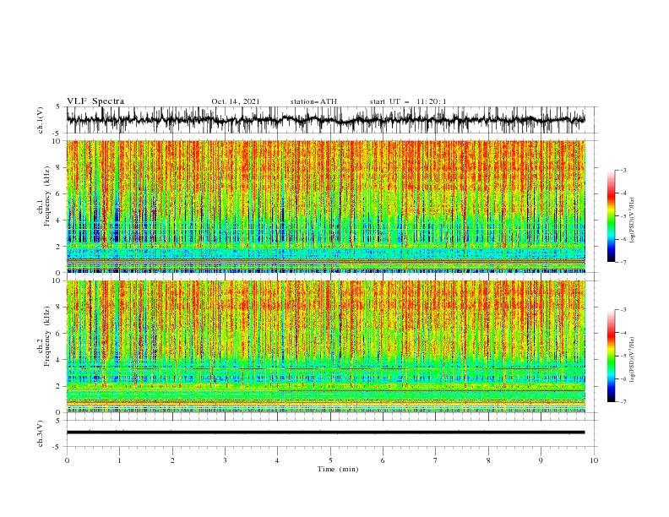This screenshot has width=669, height=517.
Task: Click time axis tick label "4"
Action: [278, 460]
